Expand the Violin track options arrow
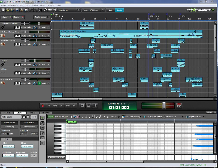Screen dimensions: 218x168 49,65
